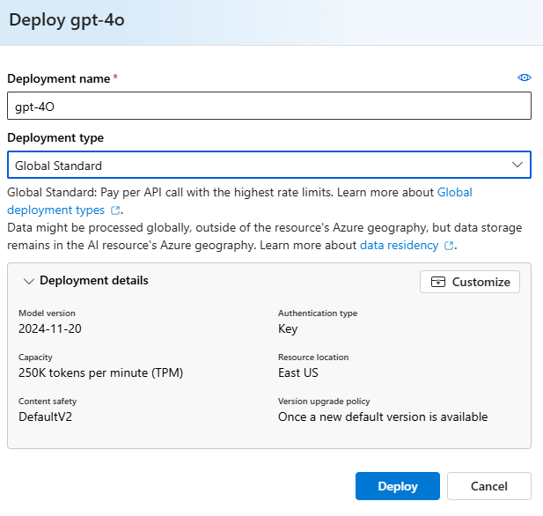This screenshot has height=516, width=543.
Task: Click 'Once a new default version is available'
Action: [x=383, y=416]
